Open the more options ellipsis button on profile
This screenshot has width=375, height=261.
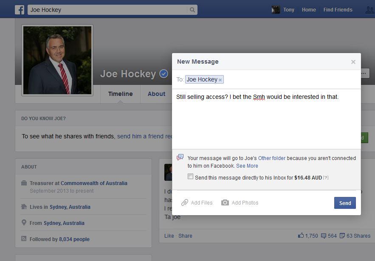pos(364,73)
